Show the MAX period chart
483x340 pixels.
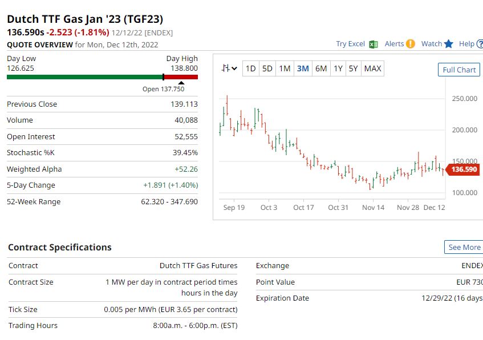click(372, 69)
